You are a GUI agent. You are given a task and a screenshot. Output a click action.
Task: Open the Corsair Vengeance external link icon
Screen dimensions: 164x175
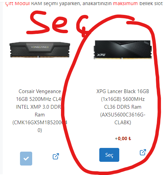pyautogui.click(x=56, y=156)
